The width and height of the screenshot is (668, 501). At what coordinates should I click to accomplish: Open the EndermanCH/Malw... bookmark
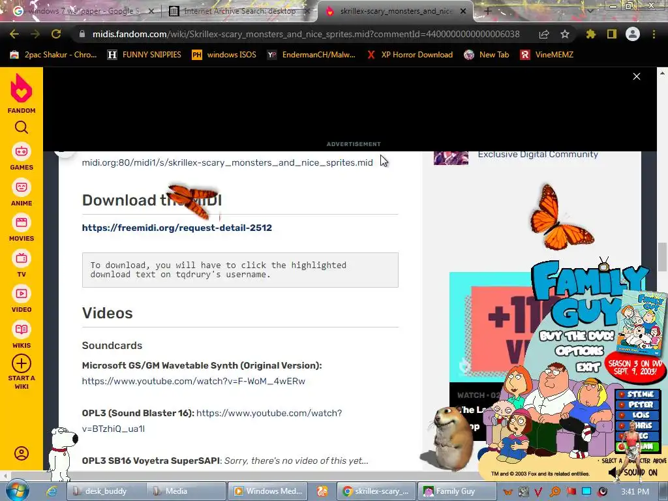click(x=311, y=55)
